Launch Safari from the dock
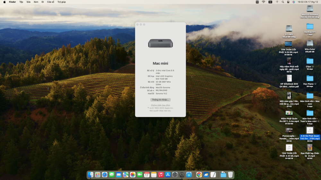 [105, 175]
